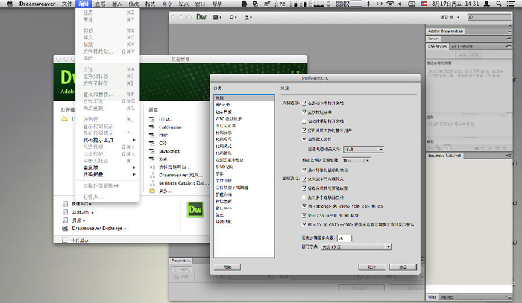This screenshot has height=303, width=522.
Task: Open the 文件 menu in menu bar
Action: pyautogui.click(x=67, y=4)
